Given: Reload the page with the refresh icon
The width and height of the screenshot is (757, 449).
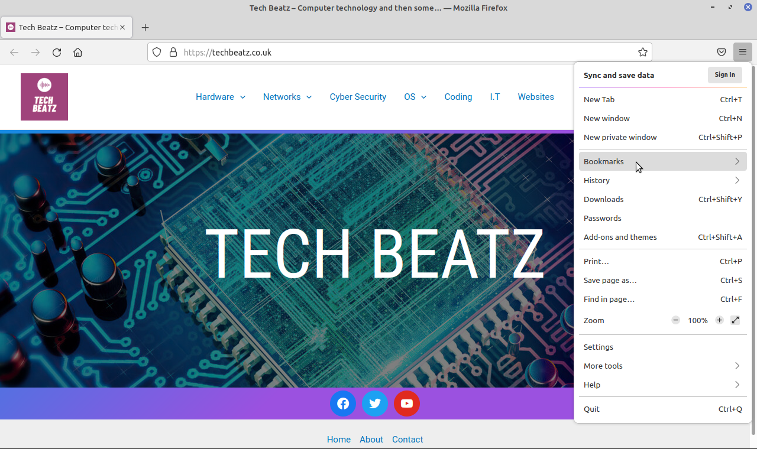Looking at the screenshot, I should [x=56, y=52].
